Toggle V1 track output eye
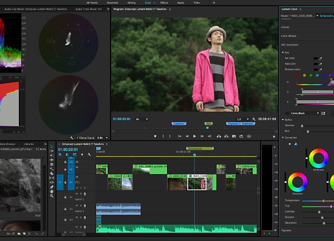This screenshot has height=241, width=334. (x=77, y=177)
